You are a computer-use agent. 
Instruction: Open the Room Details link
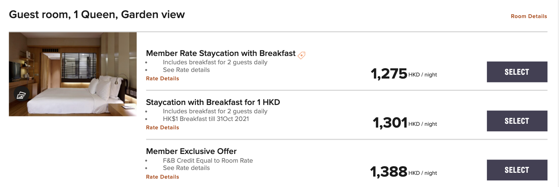coord(529,16)
